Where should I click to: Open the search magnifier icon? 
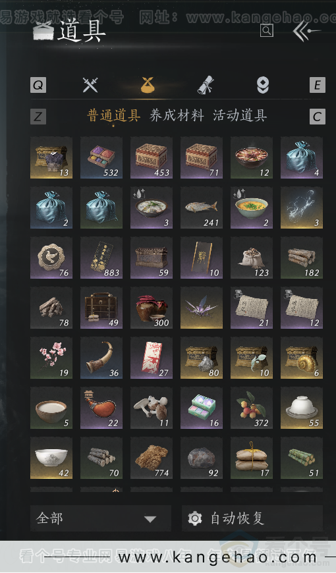(267, 30)
